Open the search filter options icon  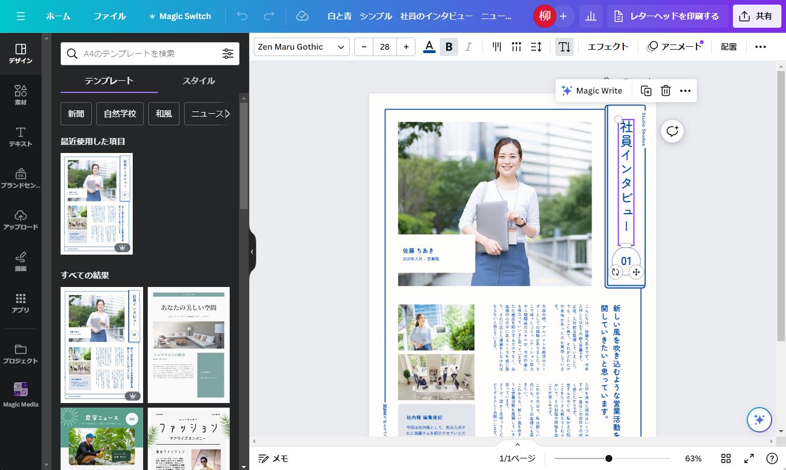(x=228, y=54)
